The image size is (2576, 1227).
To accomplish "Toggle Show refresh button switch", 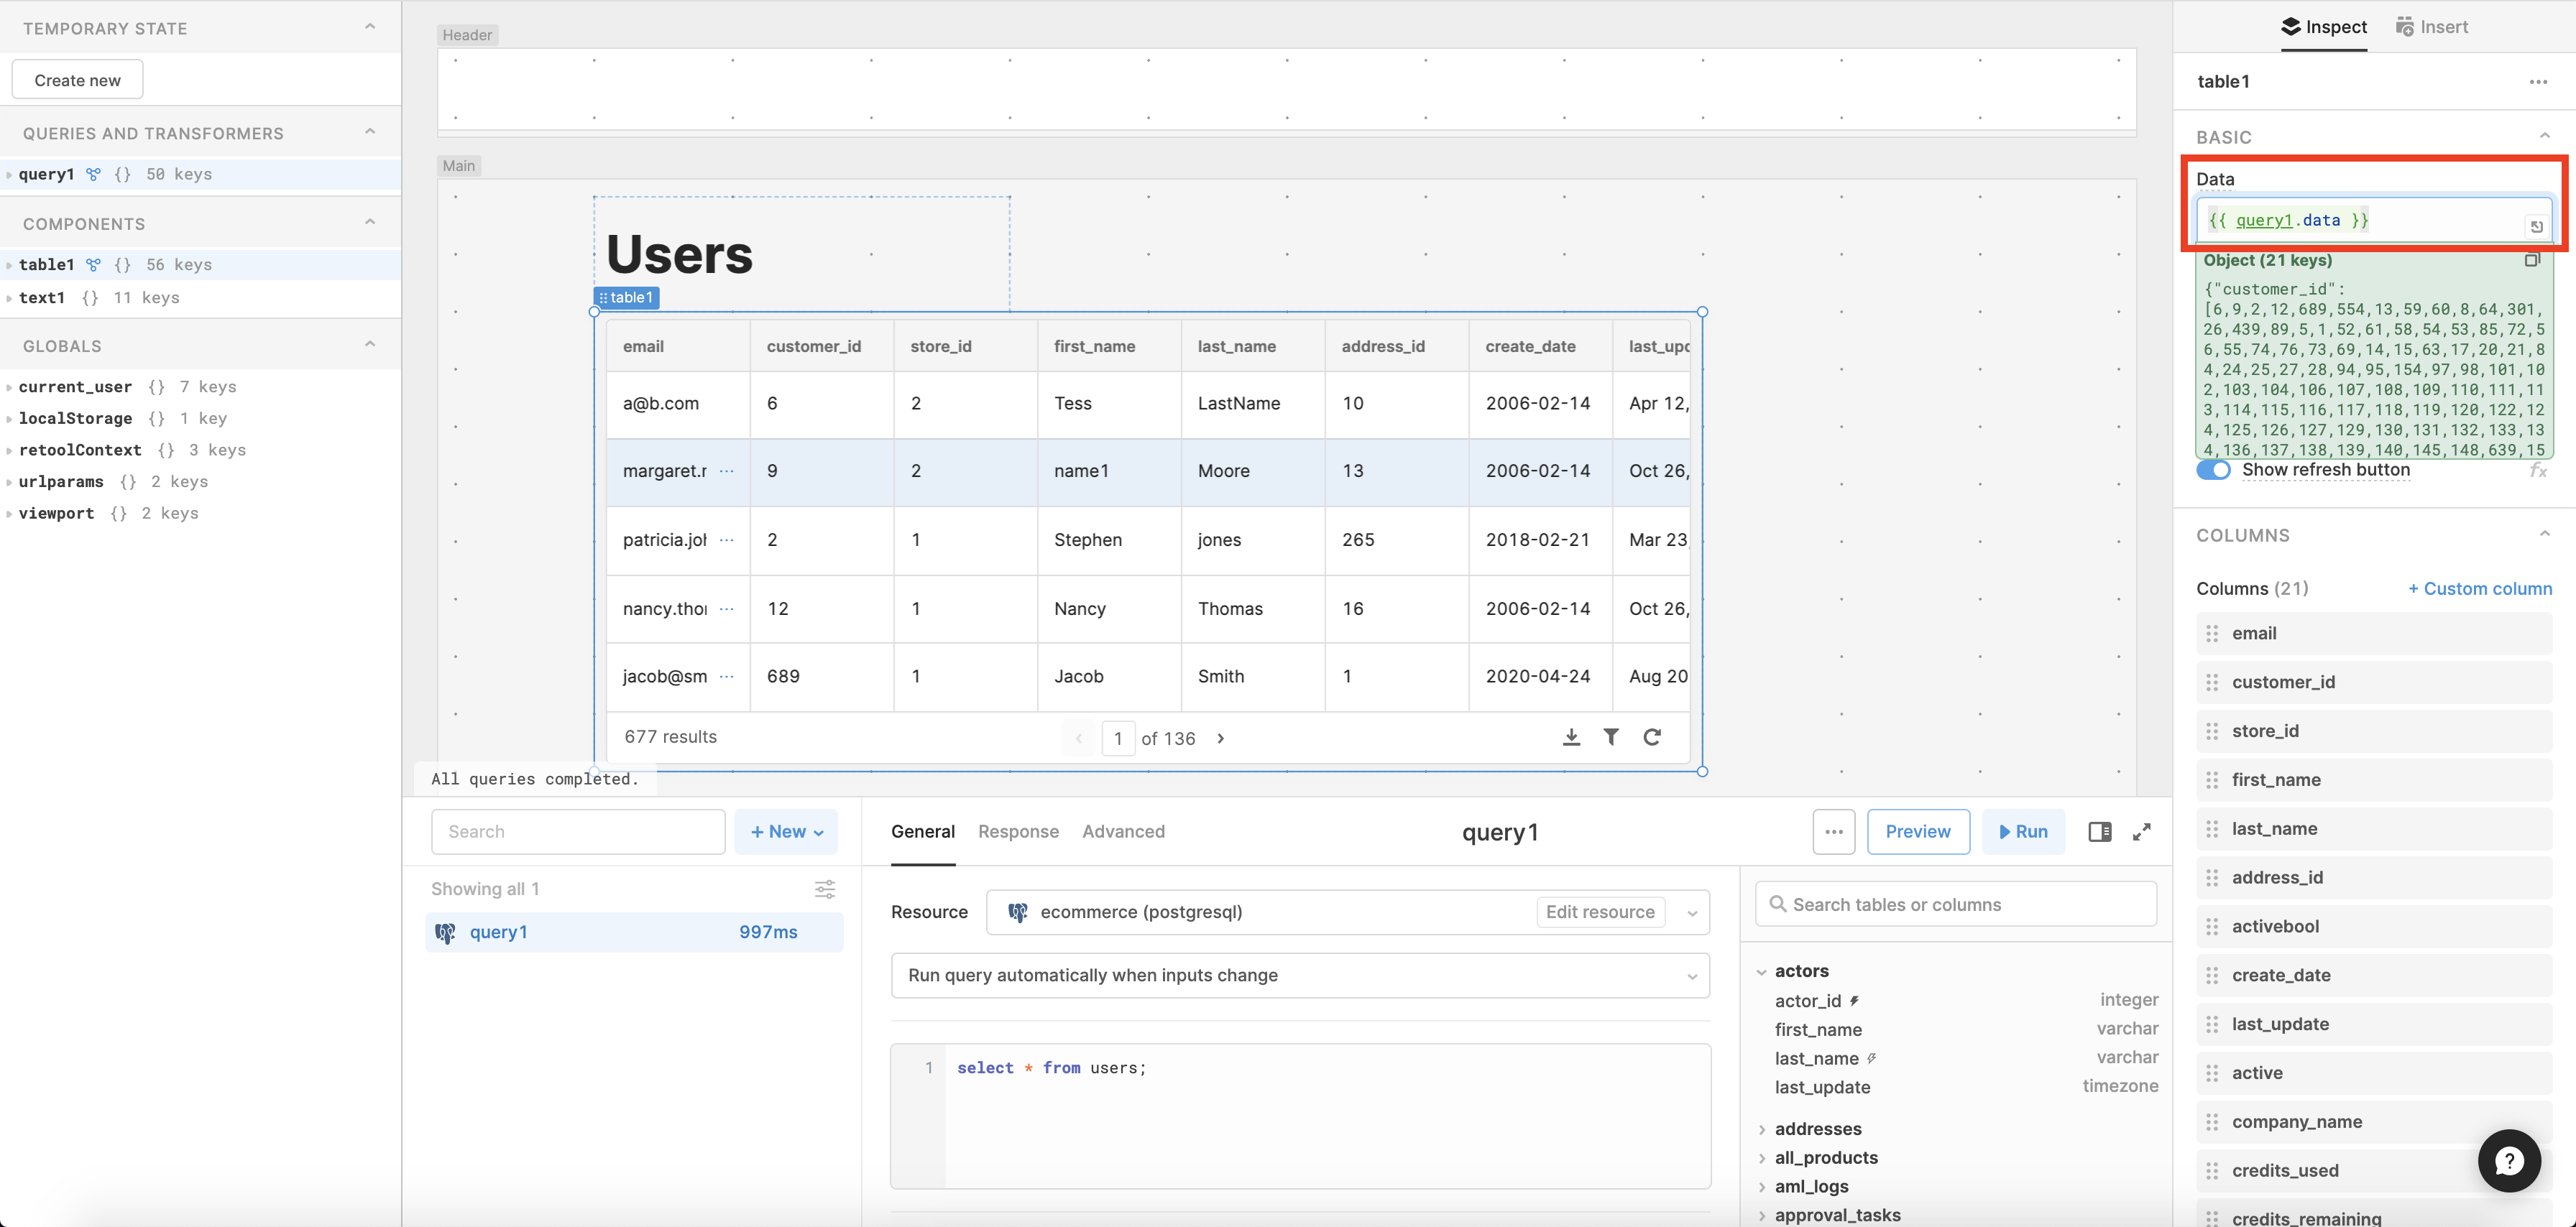I will coord(2213,471).
